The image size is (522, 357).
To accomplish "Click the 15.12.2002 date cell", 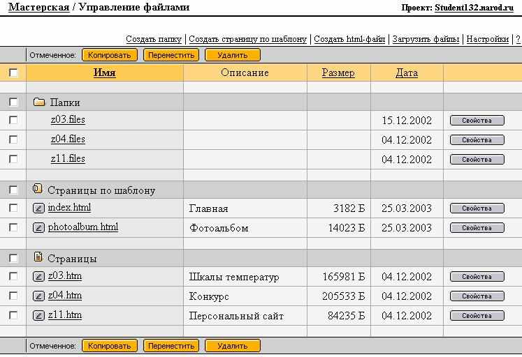I will [407, 120].
